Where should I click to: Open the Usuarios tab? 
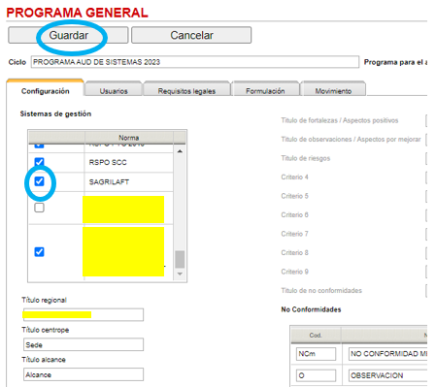pos(114,91)
